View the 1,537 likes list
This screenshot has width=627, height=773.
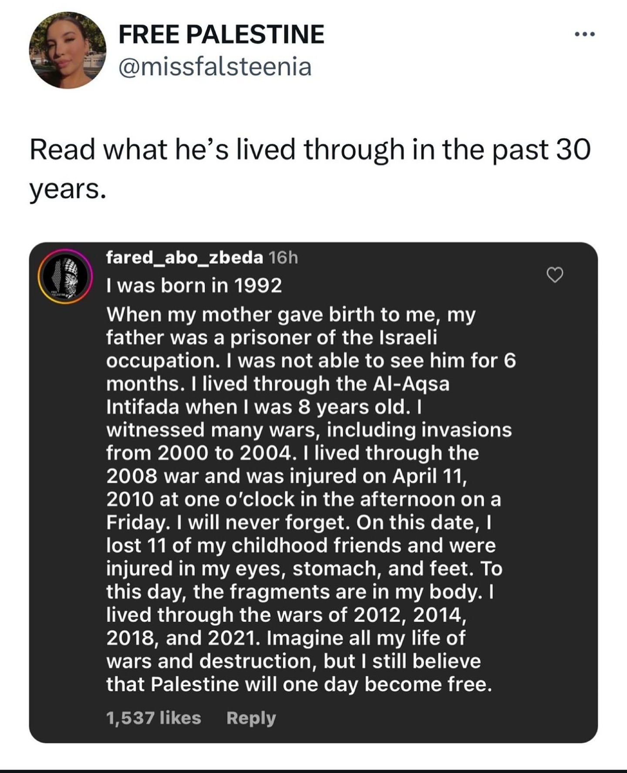[x=153, y=718]
